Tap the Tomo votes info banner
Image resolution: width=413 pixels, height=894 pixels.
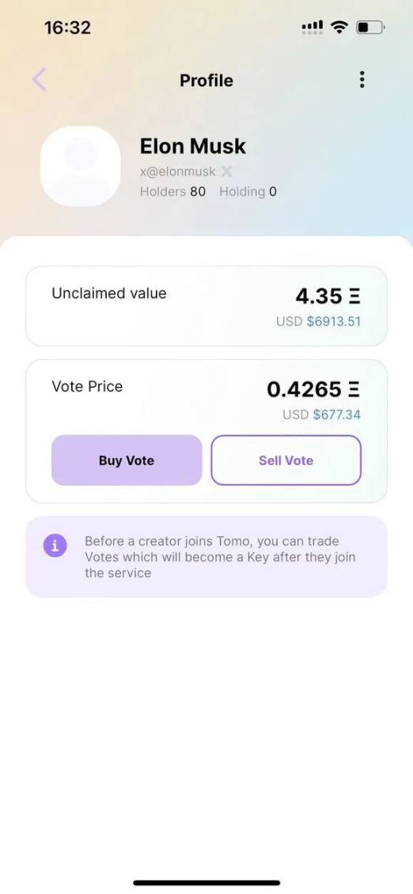pos(206,556)
